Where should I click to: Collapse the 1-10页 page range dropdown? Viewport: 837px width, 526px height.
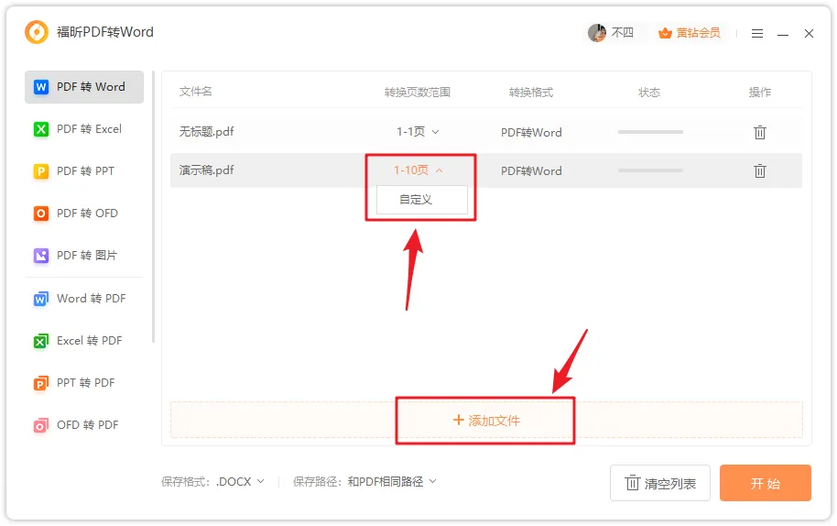(x=418, y=170)
